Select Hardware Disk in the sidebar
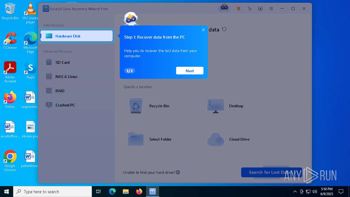The width and height of the screenshot is (350, 197). 77,36
